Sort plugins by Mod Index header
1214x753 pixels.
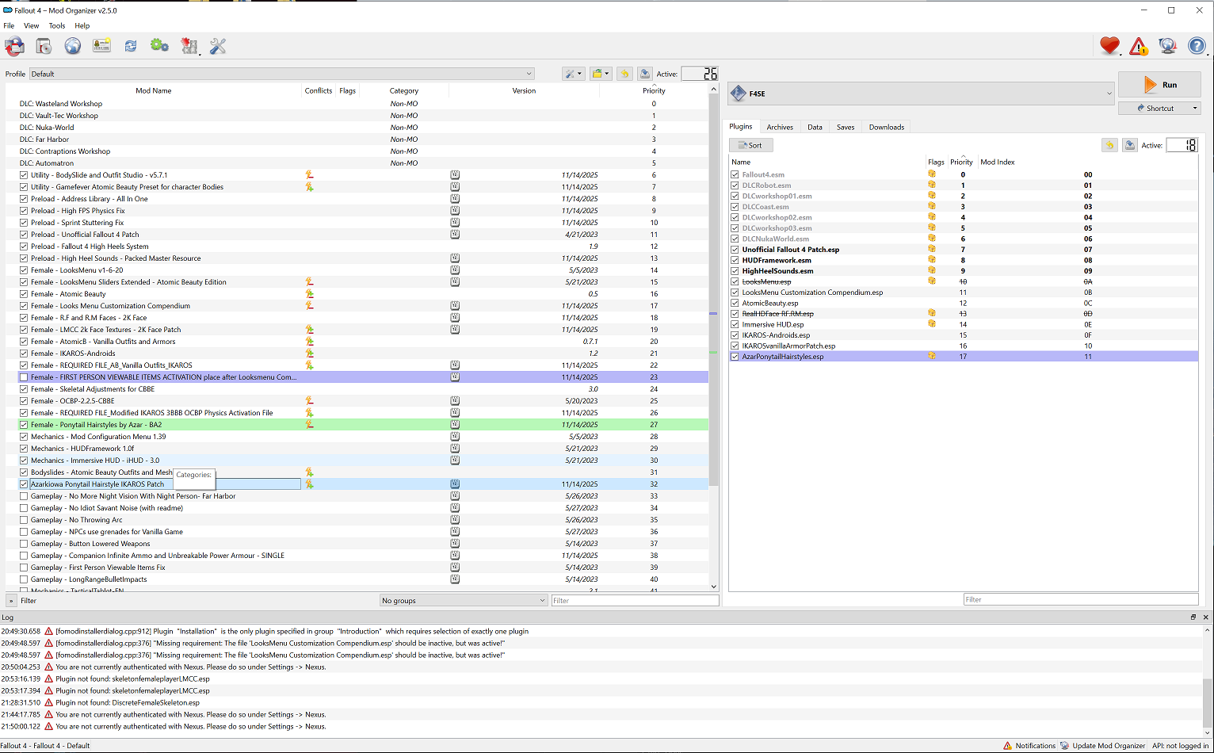pos(998,162)
